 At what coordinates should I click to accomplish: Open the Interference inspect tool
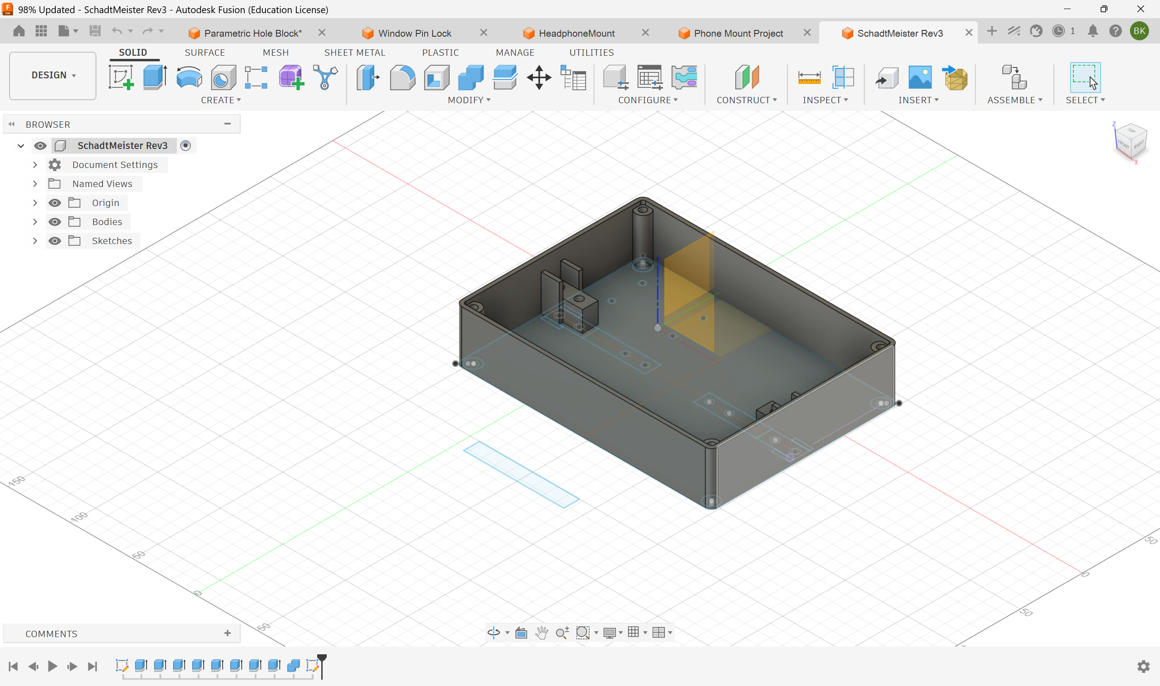point(843,77)
